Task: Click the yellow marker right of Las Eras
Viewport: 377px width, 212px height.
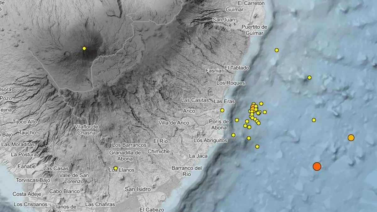Action: 222,110
